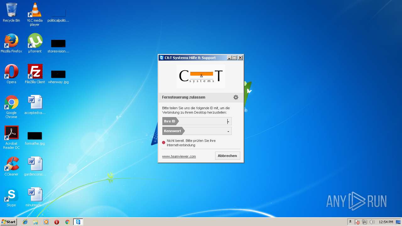Select the minutesca... Word document
Image resolution: width=402 pixels, height=226 pixels.
[35, 197]
